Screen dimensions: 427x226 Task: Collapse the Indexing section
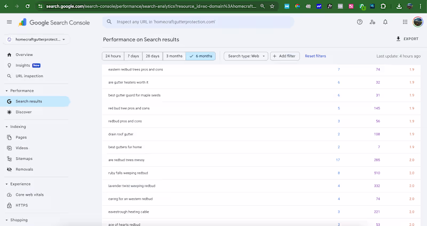[x=6, y=127]
